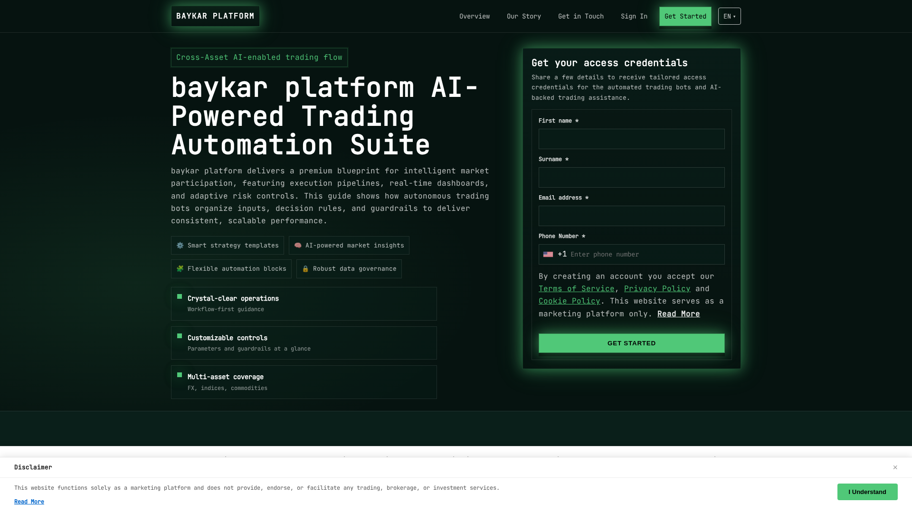Close the Disclaimer banner with X
Image resolution: width=912 pixels, height=513 pixels.
coord(895,467)
